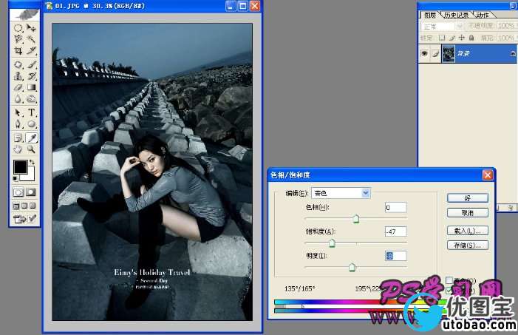518x335 pixels.
Task: Select the Eyedropper tool
Action: 31,138
